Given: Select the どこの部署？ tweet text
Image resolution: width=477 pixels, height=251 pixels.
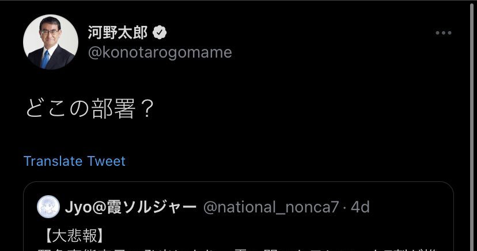Looking at the screenshot, I should coord(89,108).
